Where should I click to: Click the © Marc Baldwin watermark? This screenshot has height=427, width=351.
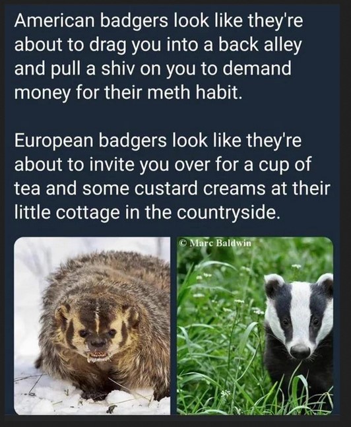click(215, 243)
